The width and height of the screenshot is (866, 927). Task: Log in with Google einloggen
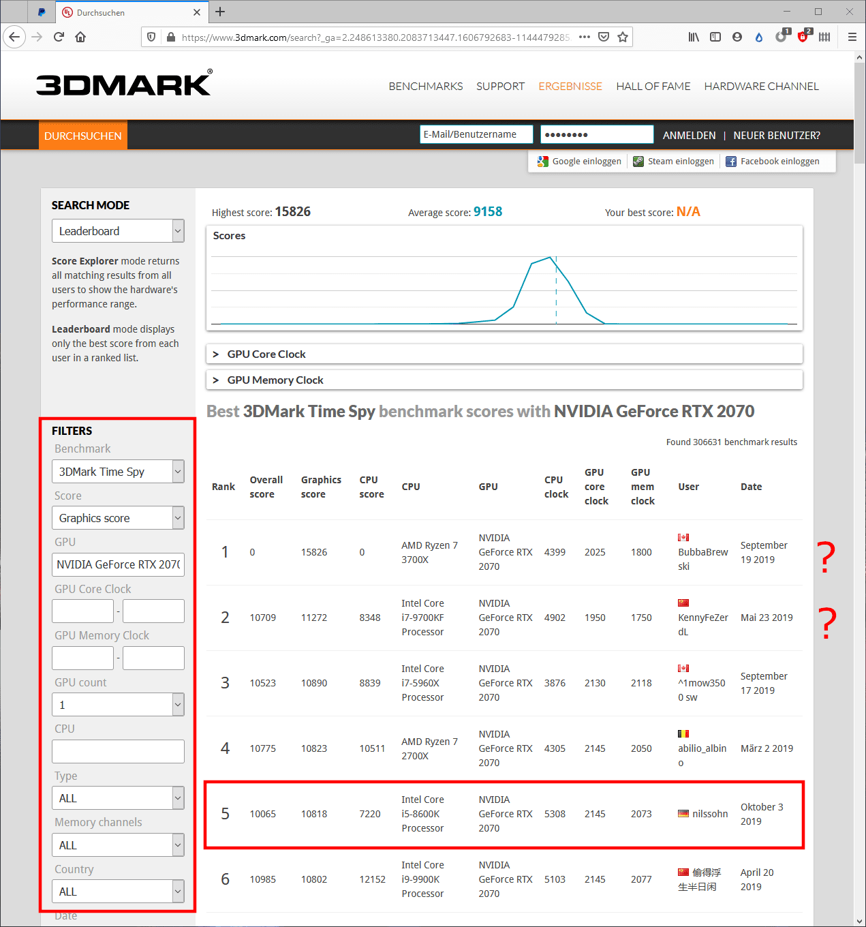tap(579, 162)
